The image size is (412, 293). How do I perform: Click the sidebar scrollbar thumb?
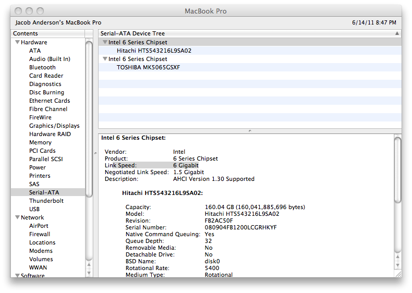click(89, 119)
